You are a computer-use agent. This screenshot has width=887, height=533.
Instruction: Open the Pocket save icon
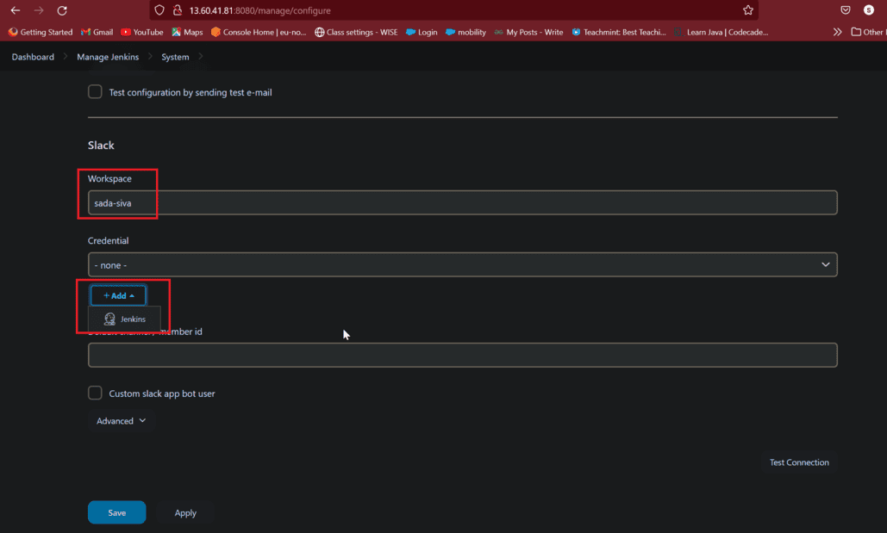click(x=845, y=10)
